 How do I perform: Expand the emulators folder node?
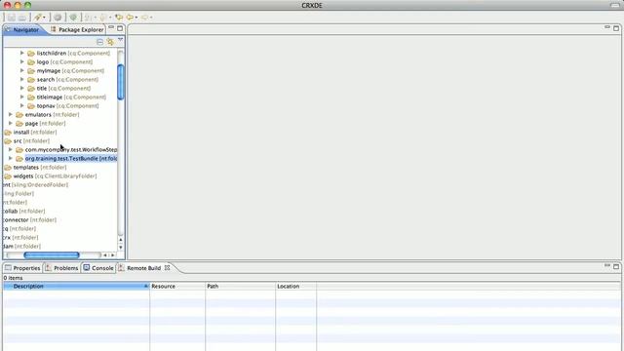tap(11, 114)
